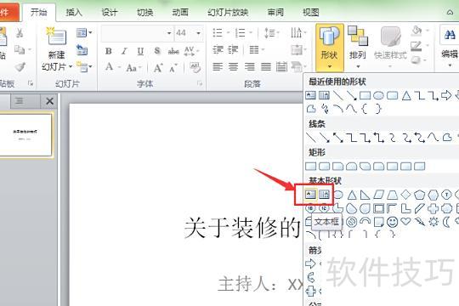Choose the pentagon shape
Viewport: 459px width, 306px height.
pos(419,195)
